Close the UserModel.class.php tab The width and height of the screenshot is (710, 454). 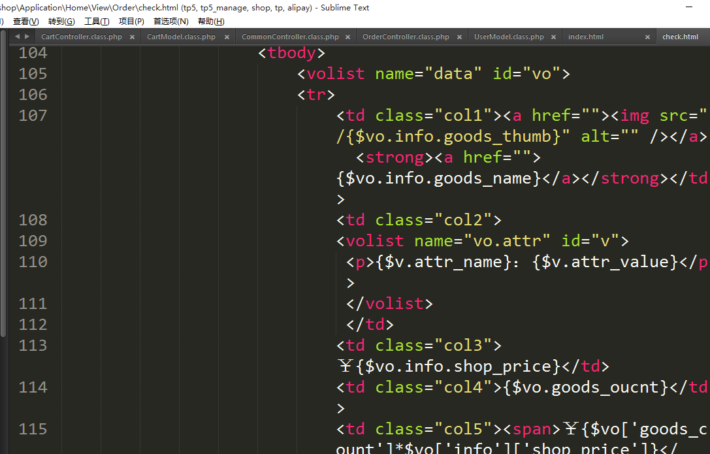pos(553,37)
